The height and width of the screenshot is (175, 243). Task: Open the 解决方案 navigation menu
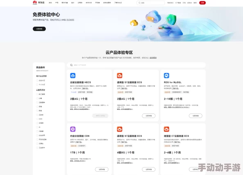[x=65, y=2]
